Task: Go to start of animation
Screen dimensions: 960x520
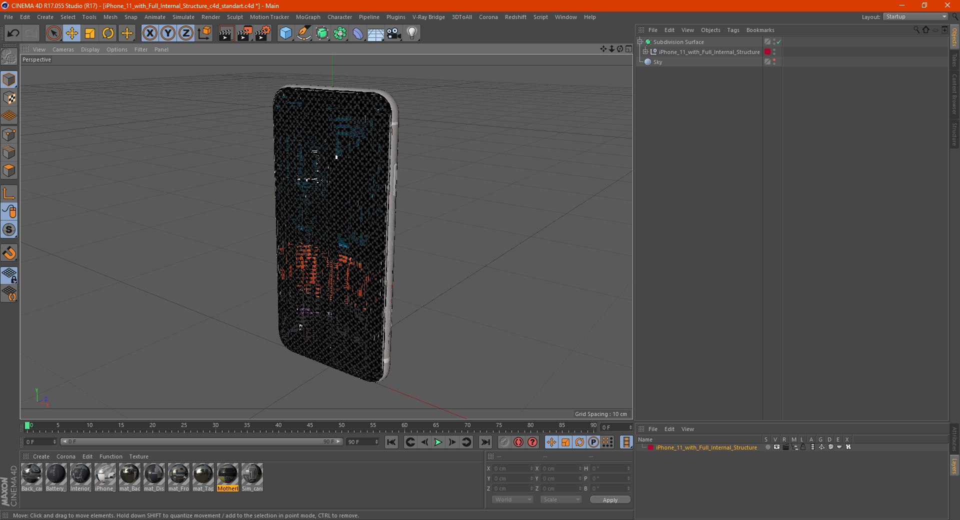Action: pyautogui.click(x=391, y=442)
